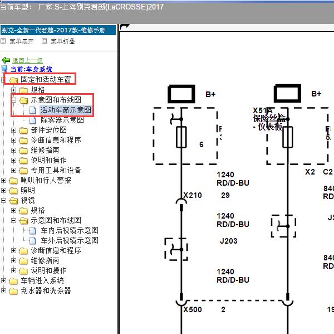The height and width of the screenshot is (334, 334).
Task: Click the 别克-全新一代君越-2017款-维修手册 header
Action: tap(58, 30)
